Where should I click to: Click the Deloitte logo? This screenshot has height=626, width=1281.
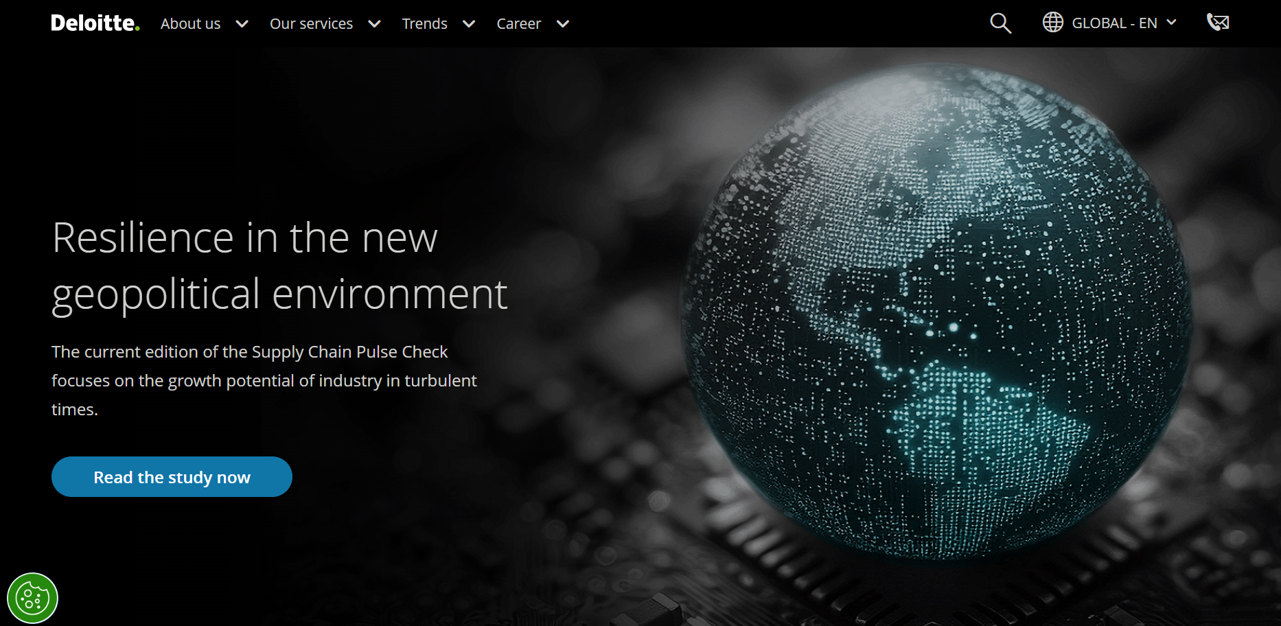click(94, 23)
